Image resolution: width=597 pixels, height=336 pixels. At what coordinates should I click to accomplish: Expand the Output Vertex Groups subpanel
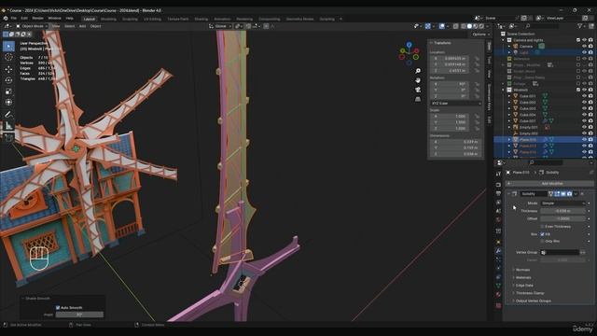point(533,301)
